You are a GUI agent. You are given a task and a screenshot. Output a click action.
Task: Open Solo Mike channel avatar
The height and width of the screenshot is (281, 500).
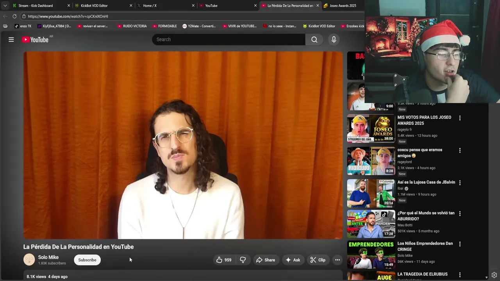coord(29,260)
